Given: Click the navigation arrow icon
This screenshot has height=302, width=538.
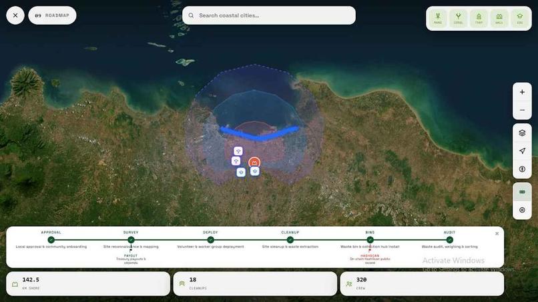Looking at the screenshot, I should (522, 151).
